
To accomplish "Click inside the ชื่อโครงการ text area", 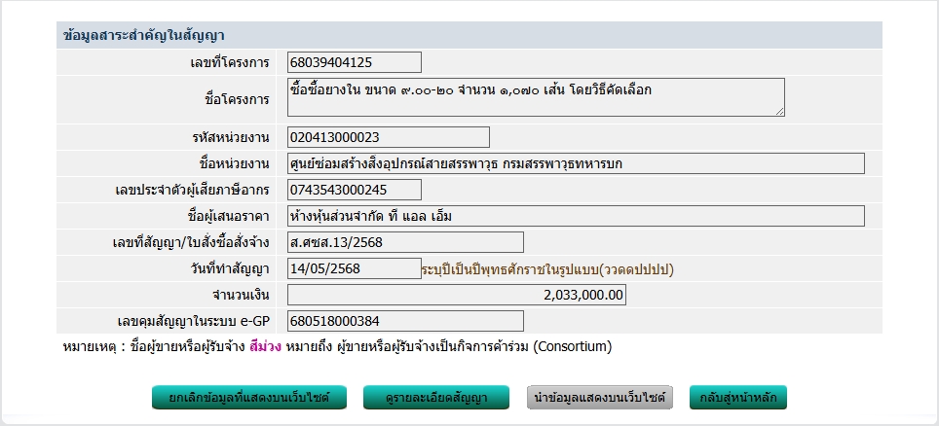I will (x=536, y=97).
